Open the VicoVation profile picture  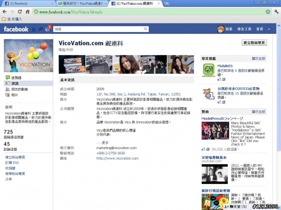point(29,56)
